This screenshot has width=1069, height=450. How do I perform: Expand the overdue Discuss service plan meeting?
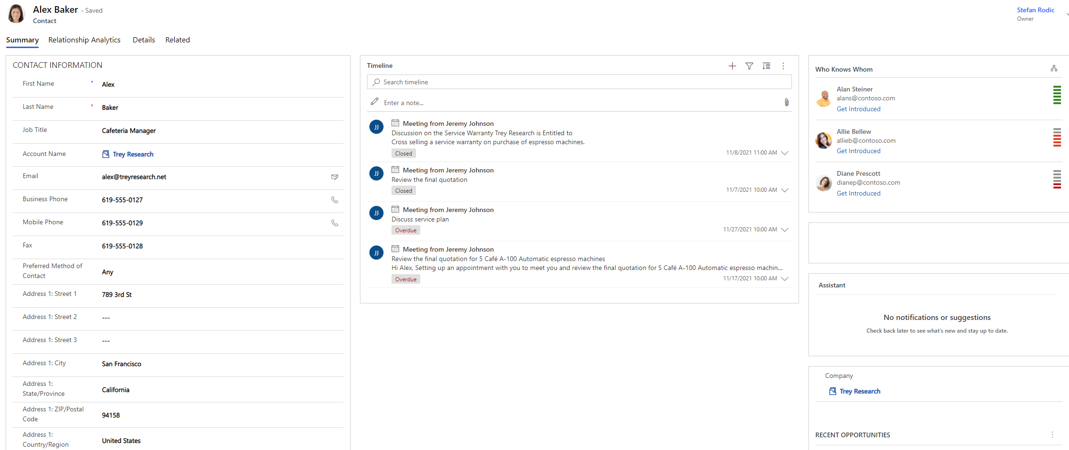[x=784, y=230]
